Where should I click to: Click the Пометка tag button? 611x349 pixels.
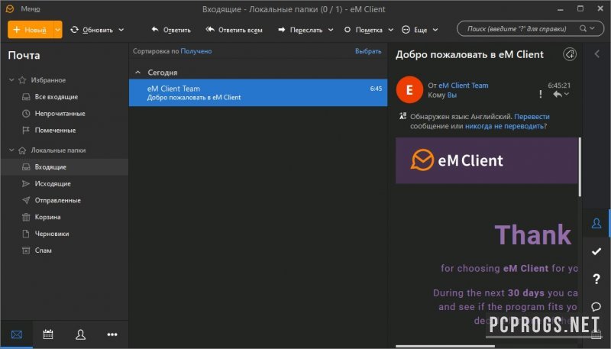(x=364, y=30)
